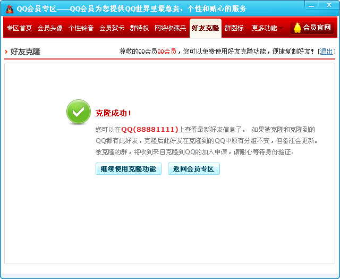The image size is (340, 279).
Task: Click the green success checkmark icon
Action: pyautogui.click(x=79, y=112)
